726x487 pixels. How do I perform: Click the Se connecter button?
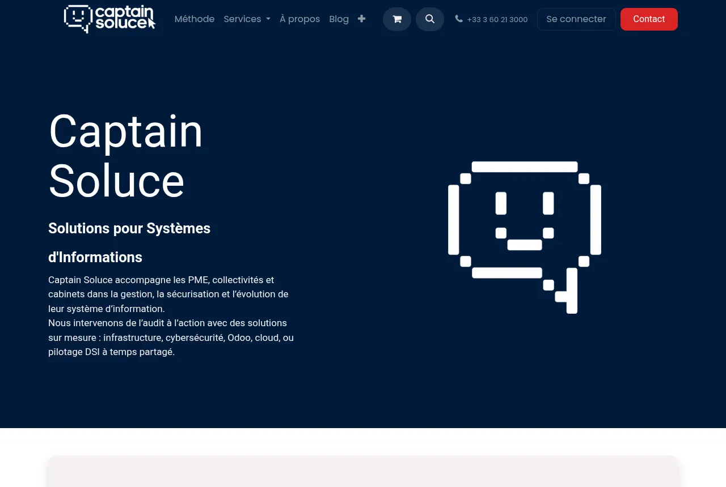point(576,19)
